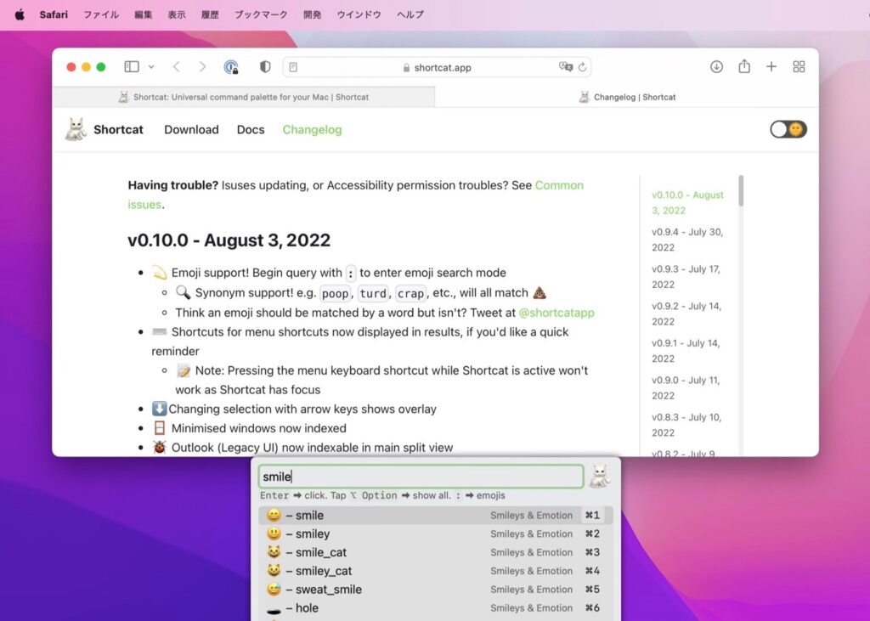
Task: Click the privacy shield icon in the toolbar
Action: [x=263, y=66]
